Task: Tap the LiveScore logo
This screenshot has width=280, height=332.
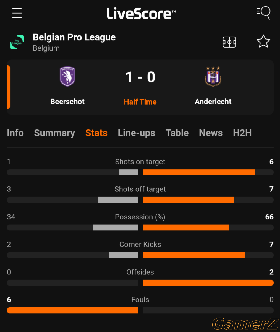Action: pos(141,14)
